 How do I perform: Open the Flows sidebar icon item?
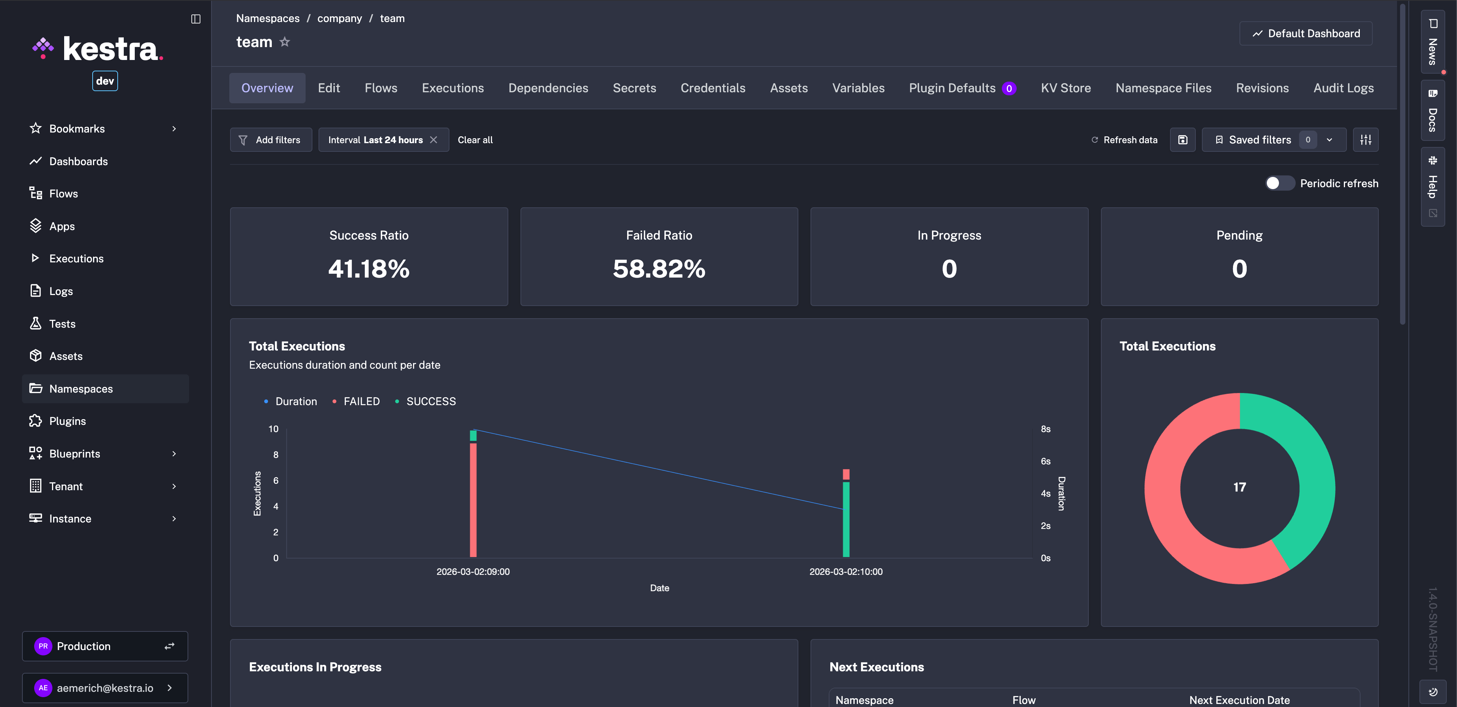tap(36, 193)
